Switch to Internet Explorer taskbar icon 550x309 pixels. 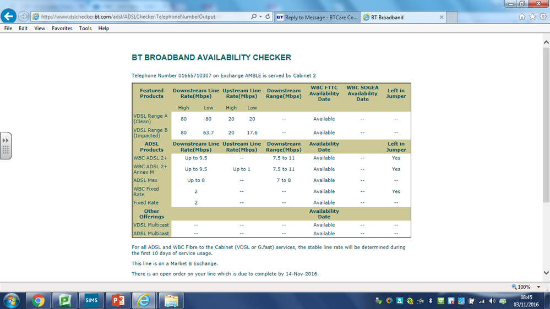pyautogui.click(x=144, y=301)
